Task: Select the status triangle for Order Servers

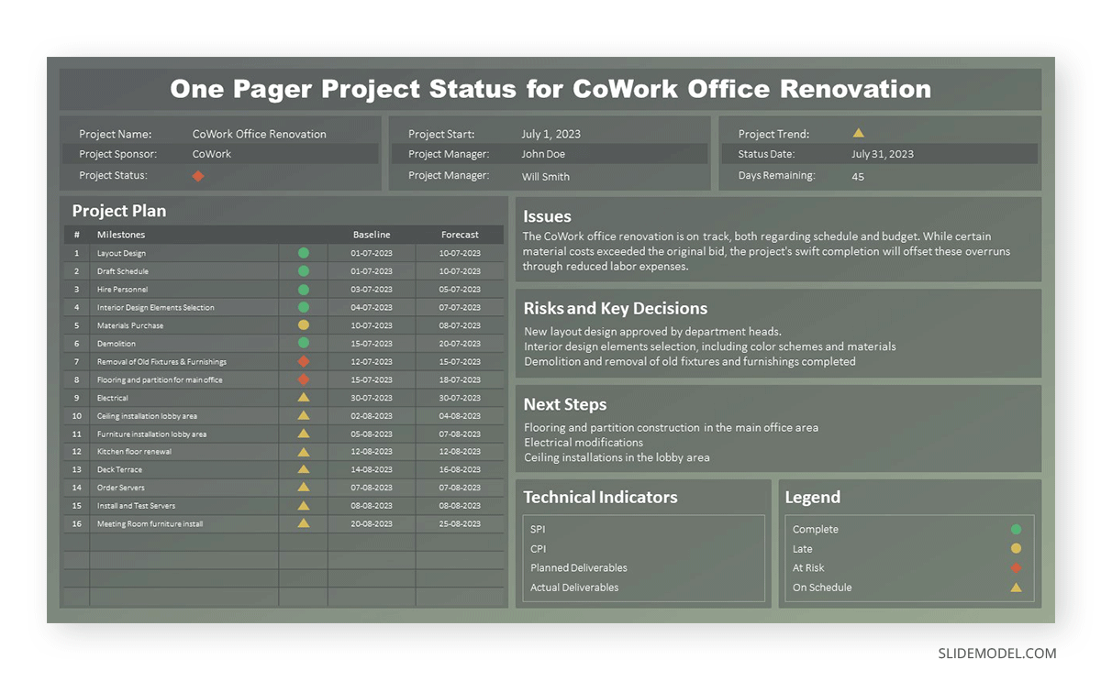Action: tap(304, 488)
